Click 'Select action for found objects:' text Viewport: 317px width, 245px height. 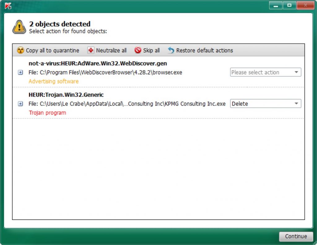pos(68,31)
